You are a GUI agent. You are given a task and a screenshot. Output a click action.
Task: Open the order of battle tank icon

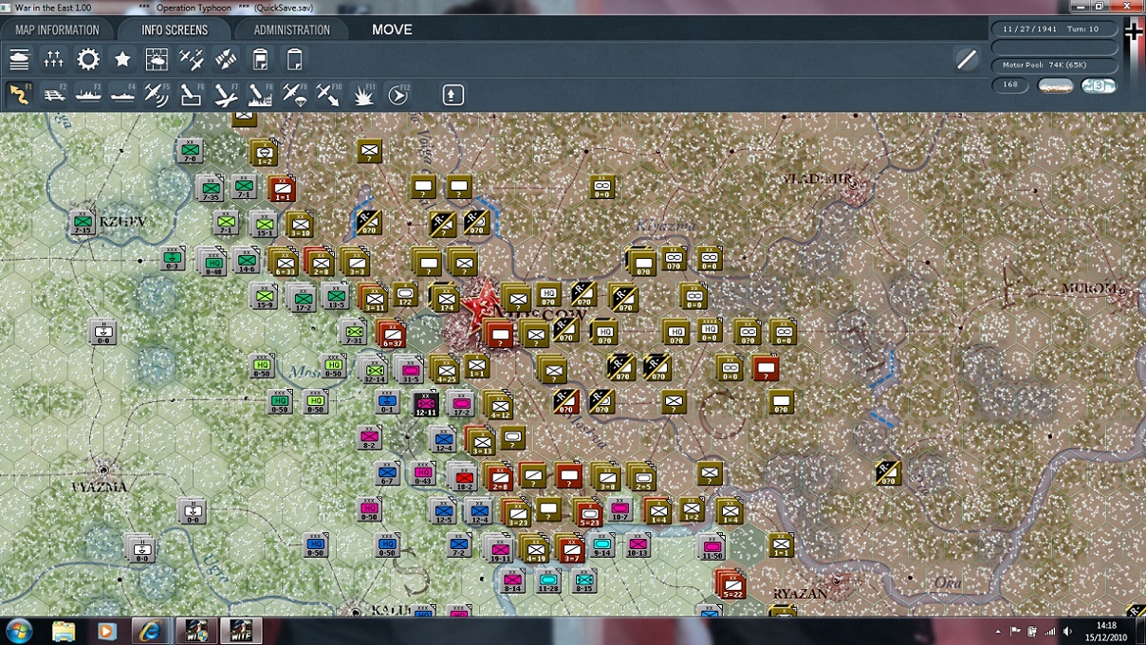point(19,60)
